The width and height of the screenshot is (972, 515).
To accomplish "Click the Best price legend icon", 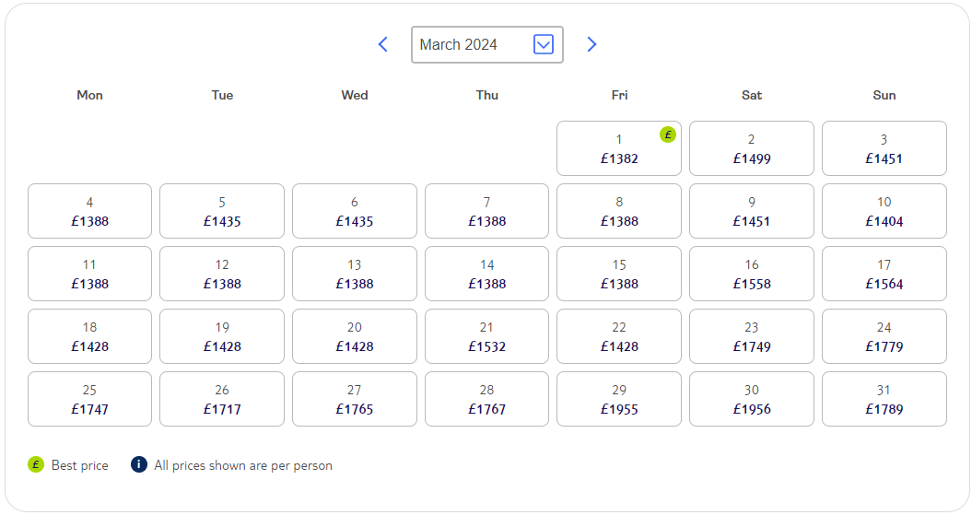I will pos(36,464).
